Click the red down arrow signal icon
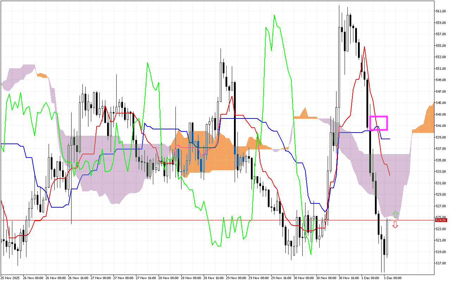This screenshot has height=282, width=451. (x=395, y=225)
